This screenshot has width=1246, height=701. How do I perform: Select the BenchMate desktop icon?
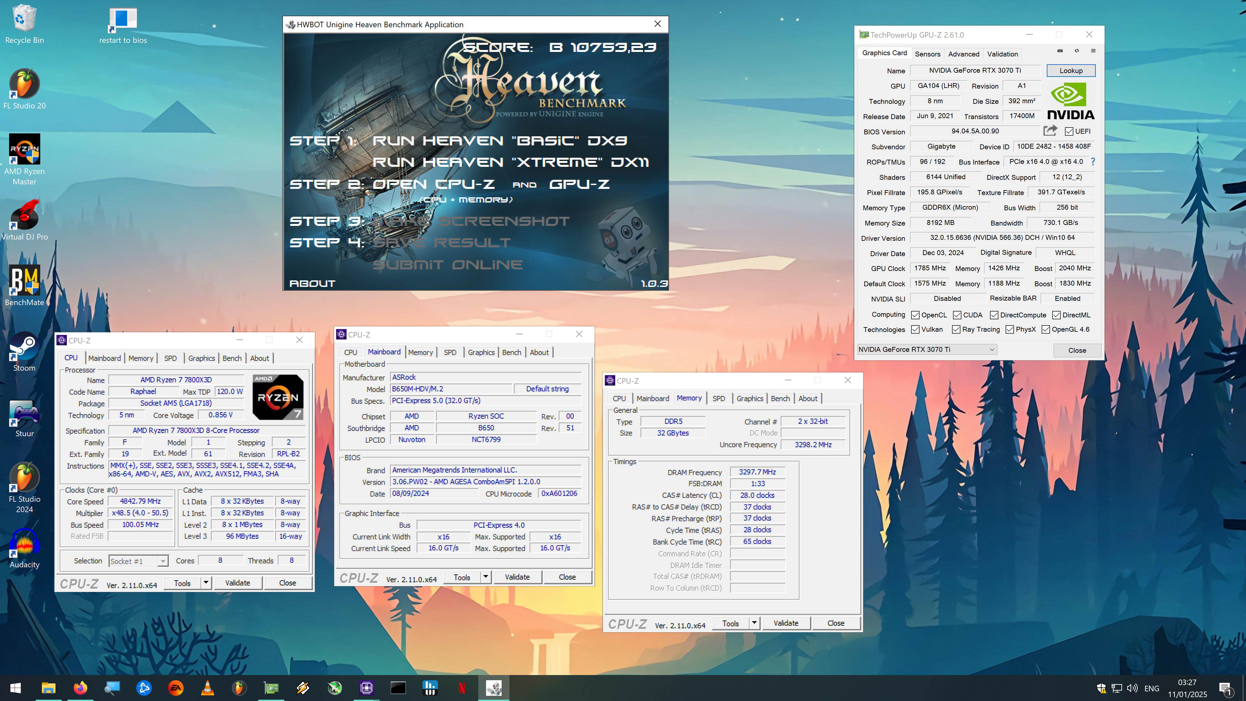click(24, 286)
